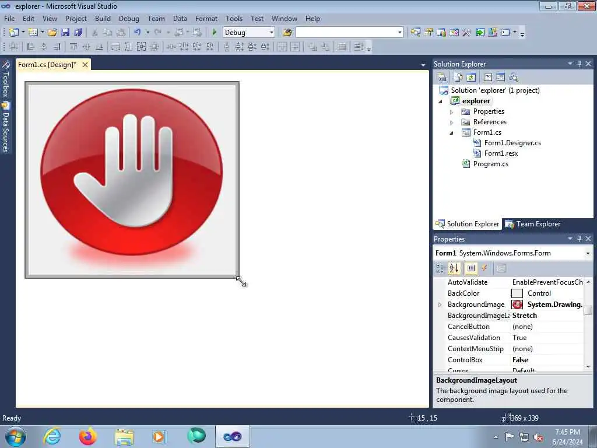Open the Windows Start menu
This screenshot has height=448, width=597.
[16, 437]
